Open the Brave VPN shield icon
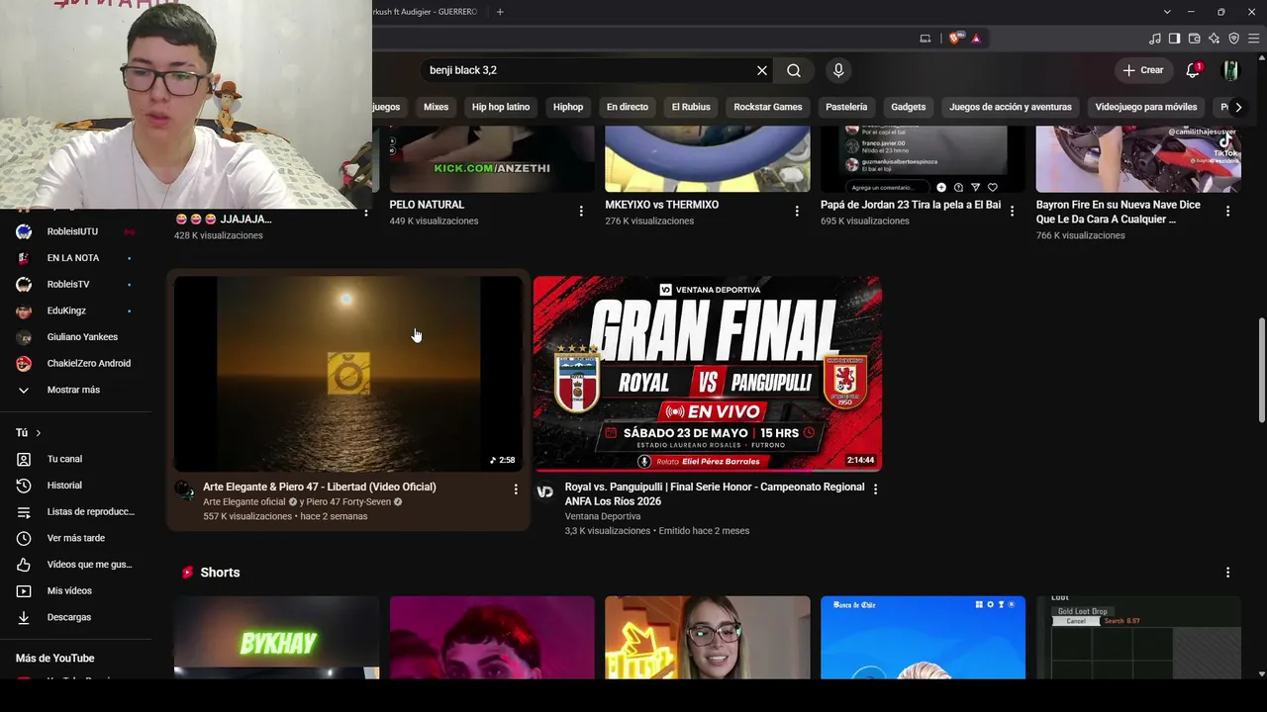Viewport: 1267px width, 712px height. [1233, 39]
